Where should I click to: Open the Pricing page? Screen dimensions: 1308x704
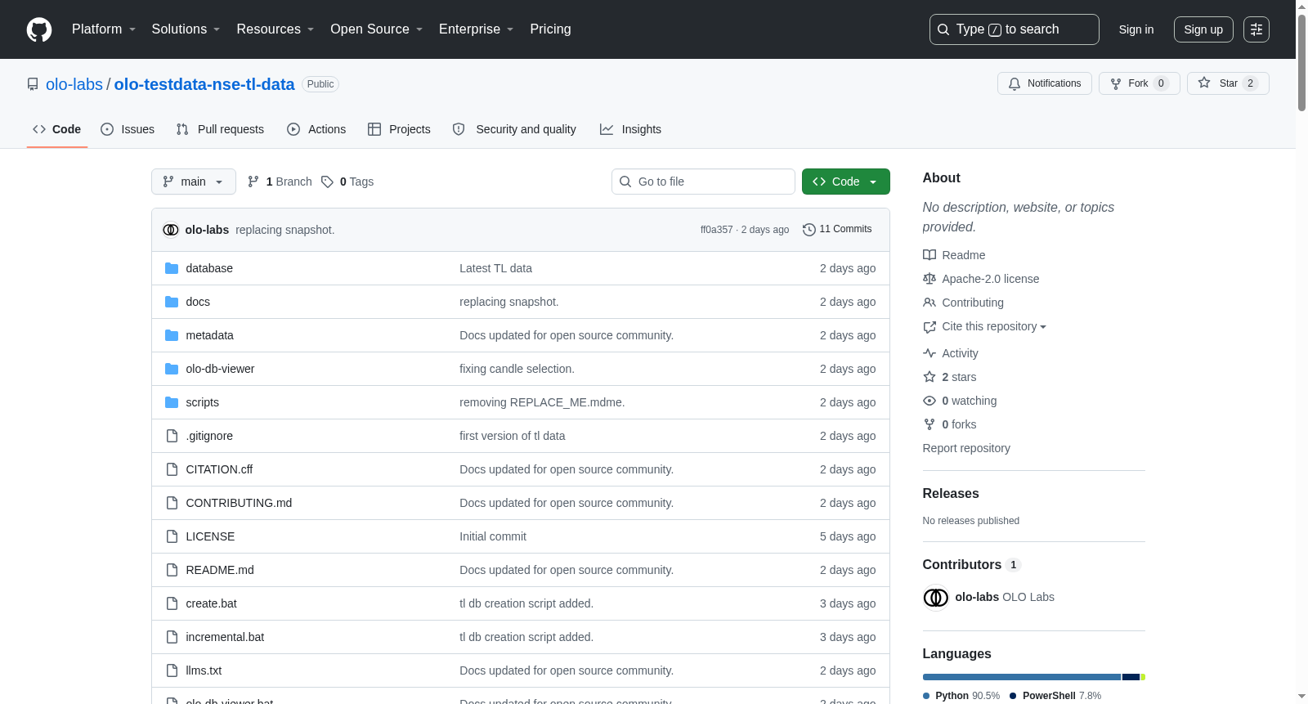click(550, 29)
